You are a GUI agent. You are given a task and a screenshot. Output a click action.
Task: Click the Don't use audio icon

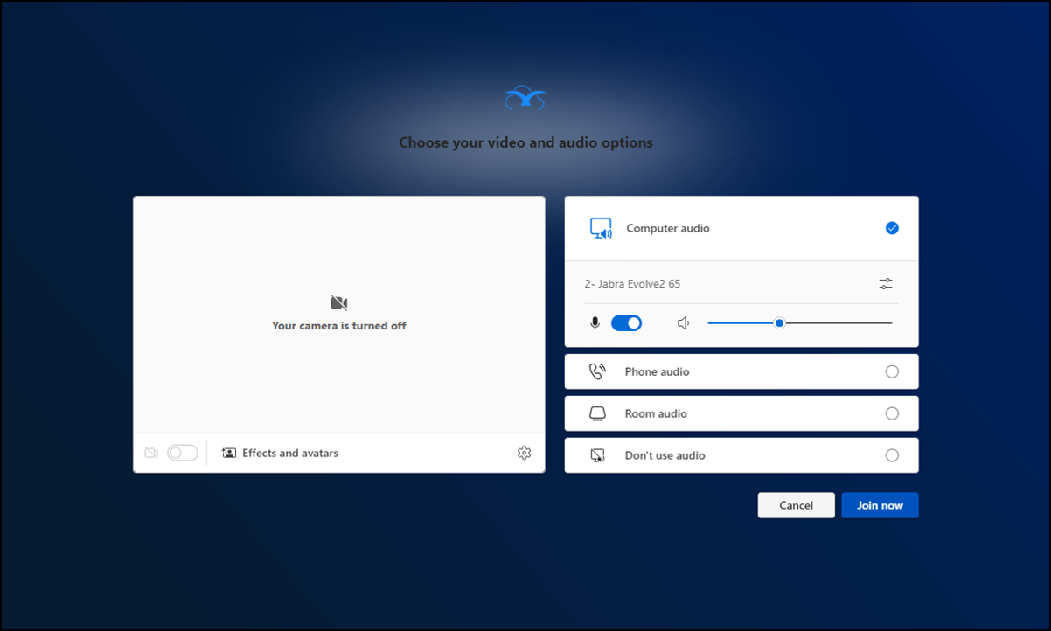pyautogui.click(x=598, y=455)
